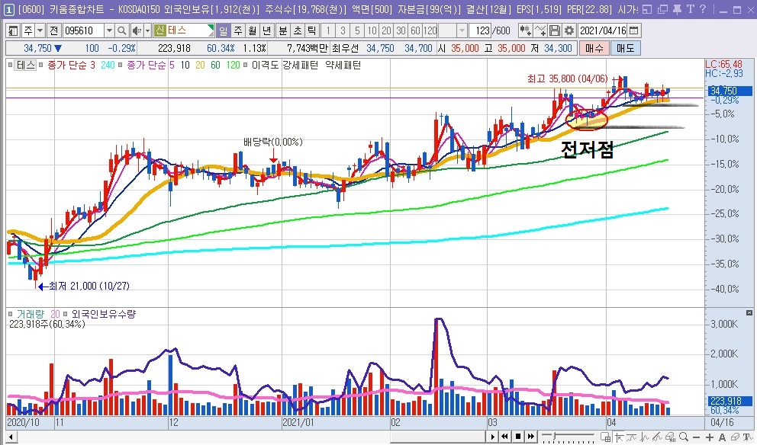757x445 pixels.
Task: Click the duplicate window icon in title bar
Action: 662,8
